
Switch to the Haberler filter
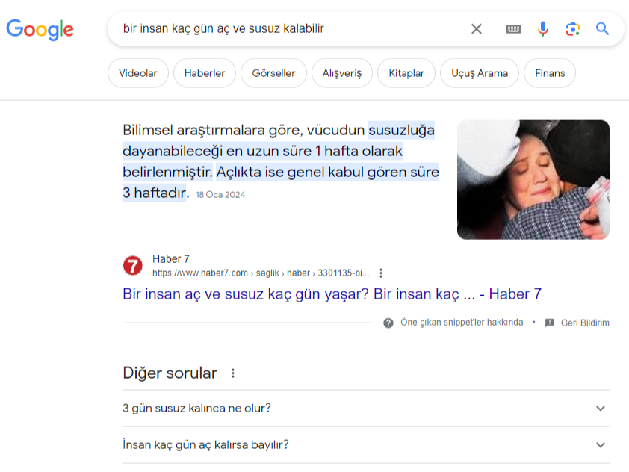point(205,73)
